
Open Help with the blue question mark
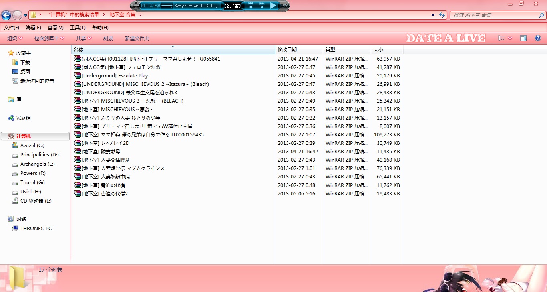click(x=538, y=38)
